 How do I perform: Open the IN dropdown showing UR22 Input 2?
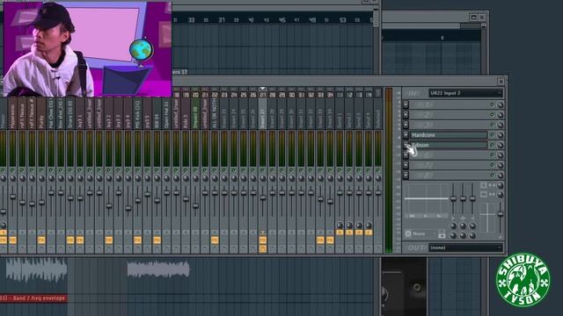click(x=465, y=93)
